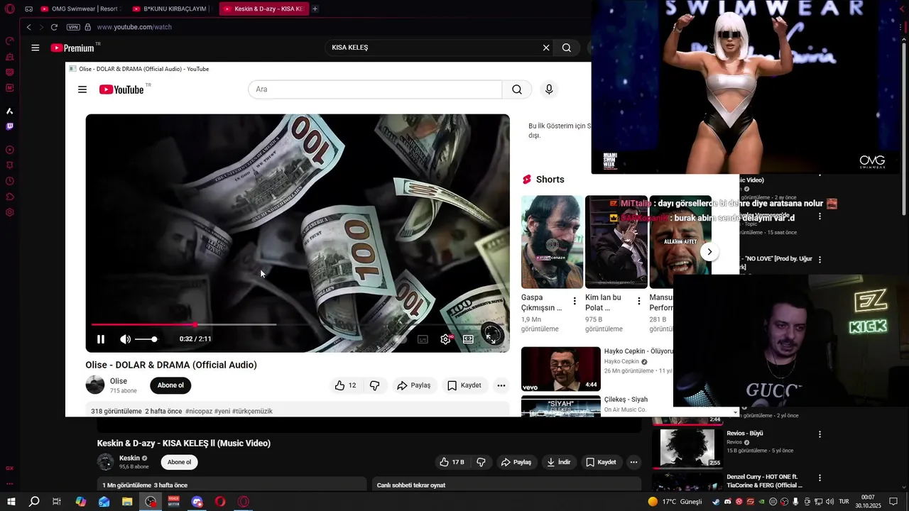Open a new browser tab
Viewport: 909px width, 511px height.
point(315,9)
